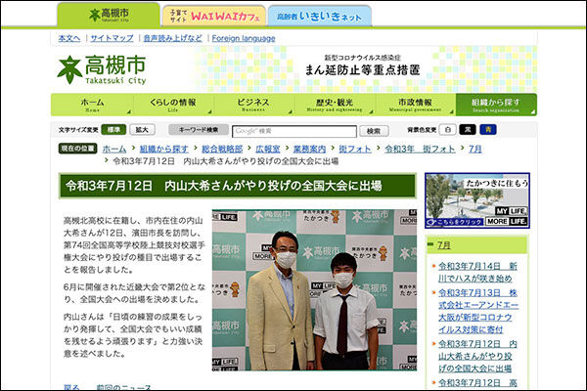Open the たかつきに住もう MY LIFE banner
The image size is (587, 391).
click(477, 200)
